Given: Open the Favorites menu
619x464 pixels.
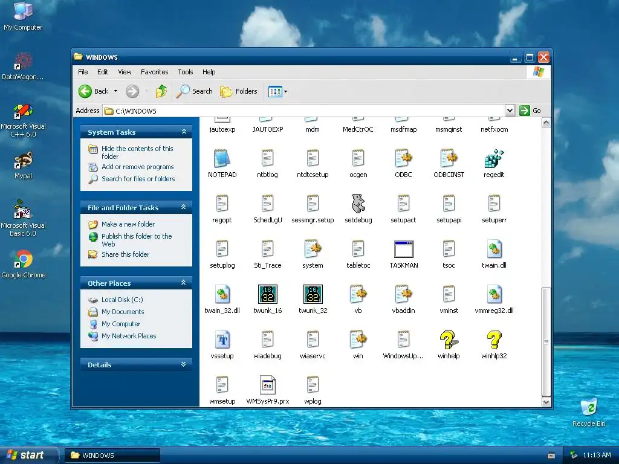Looking at the screenshot, I should [x=154, y=72].
